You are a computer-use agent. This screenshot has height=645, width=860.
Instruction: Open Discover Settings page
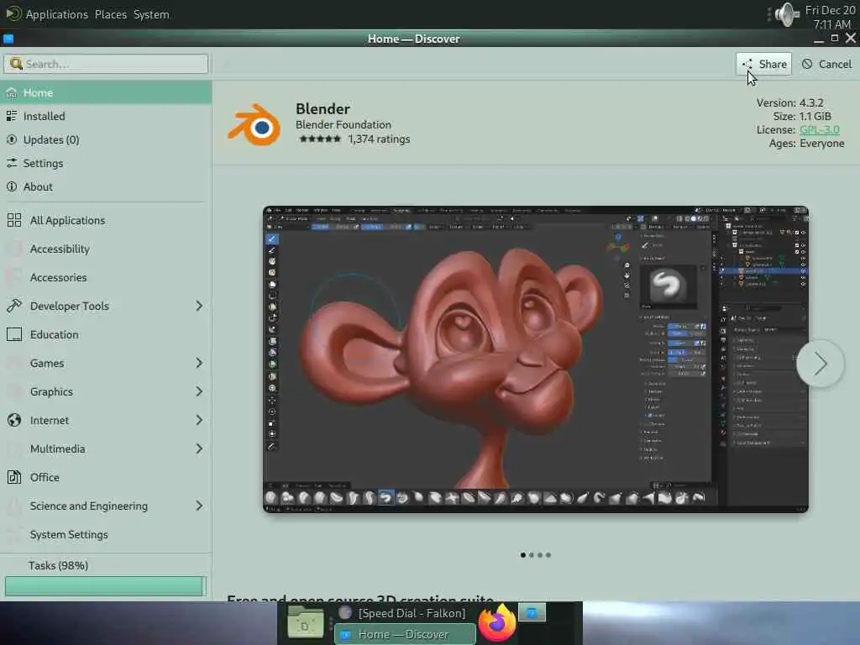click(x=105, y=164)
